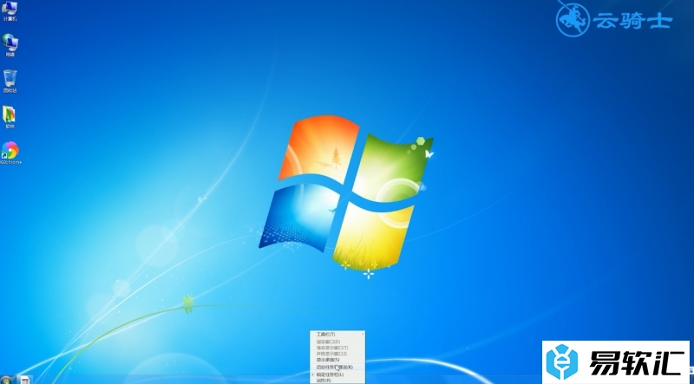
Task: Open the Windows Start button
Action: 7,380
